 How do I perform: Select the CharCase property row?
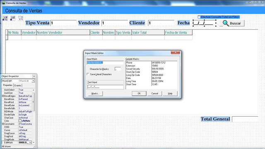click(x=17, y=118)
